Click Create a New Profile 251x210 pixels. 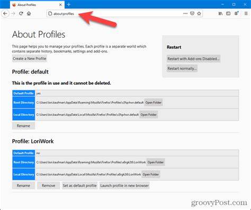pyautogui.click(x=30, y=59)
